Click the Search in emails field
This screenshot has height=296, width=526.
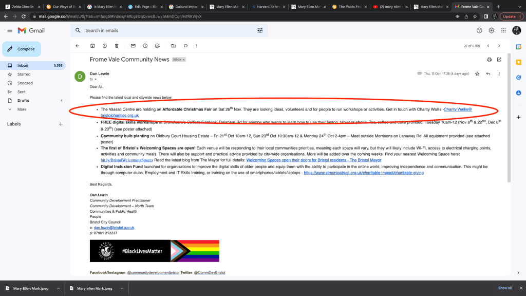[x=164, y=30]
